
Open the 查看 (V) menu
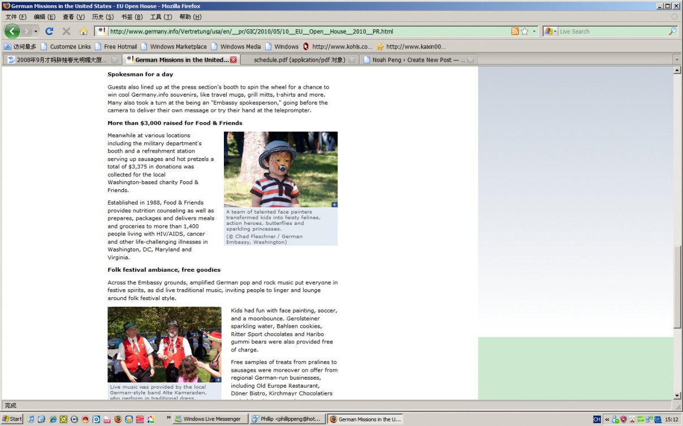pyautogui.click(x=74, y=17)
